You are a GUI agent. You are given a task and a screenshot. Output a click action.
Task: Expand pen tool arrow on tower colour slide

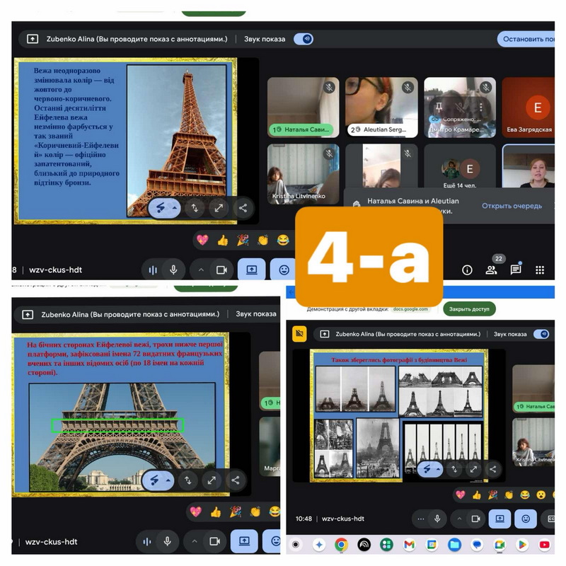170,208
